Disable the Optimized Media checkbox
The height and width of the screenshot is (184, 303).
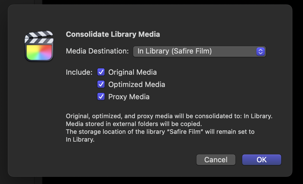click(x=101, y=84)
